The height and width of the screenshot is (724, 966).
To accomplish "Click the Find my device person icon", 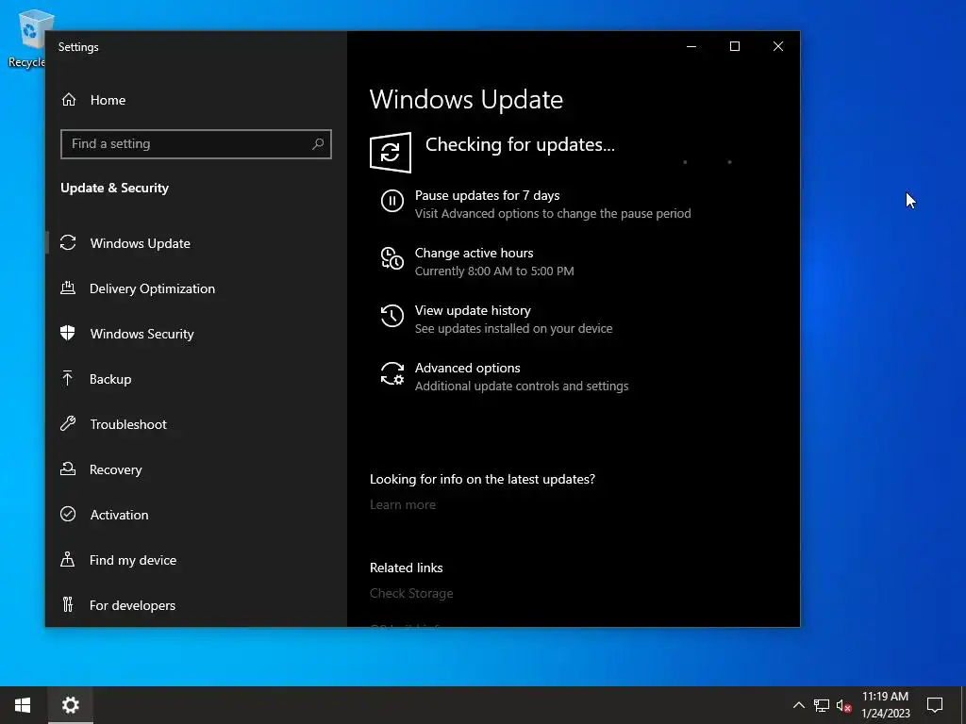I will point(68,559).
